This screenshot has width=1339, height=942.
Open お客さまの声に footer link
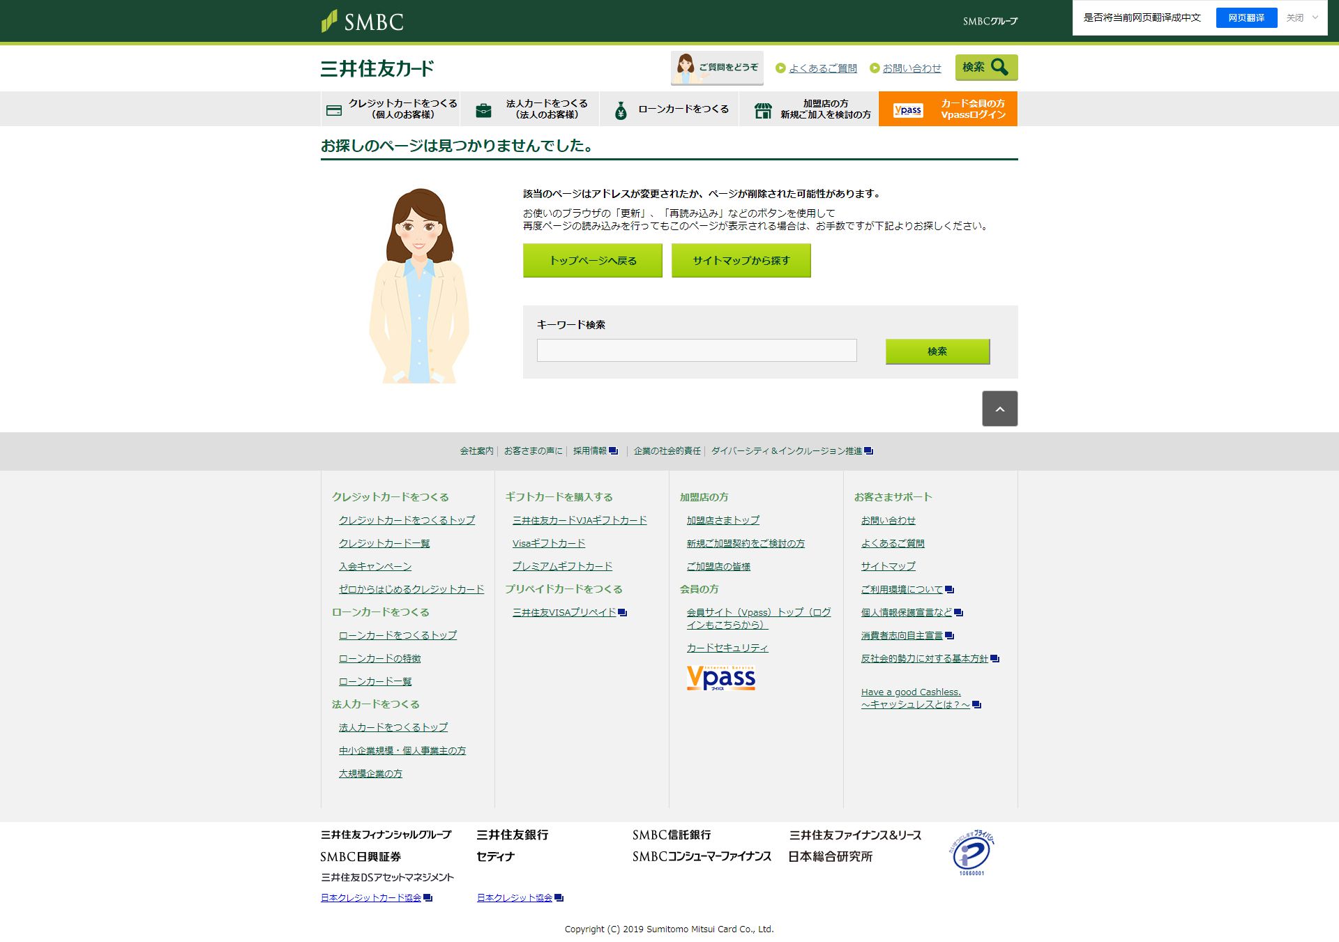click(x=534, y=451)
